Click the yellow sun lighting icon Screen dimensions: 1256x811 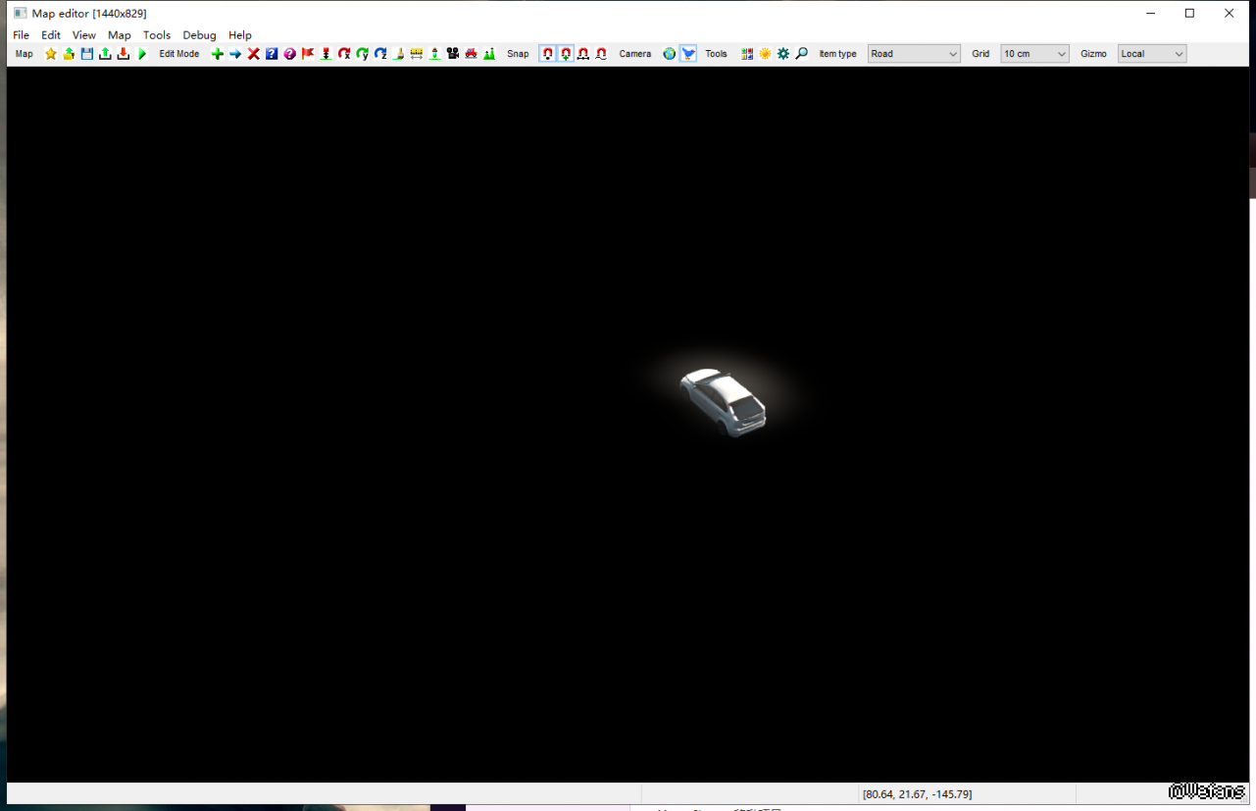tap(765, 54)
